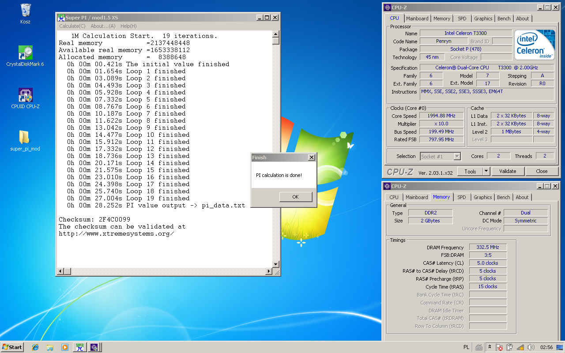
Task: Click Super PI horizontal scrollbar right arrow
Action: pos(268,271)
